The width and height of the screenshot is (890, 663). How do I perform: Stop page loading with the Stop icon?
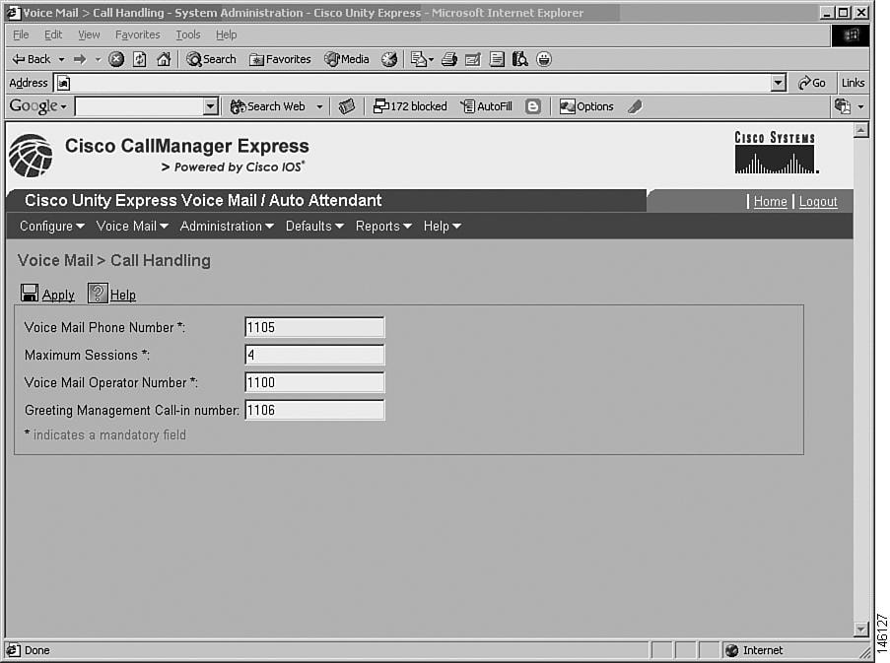tap(116, 59)
